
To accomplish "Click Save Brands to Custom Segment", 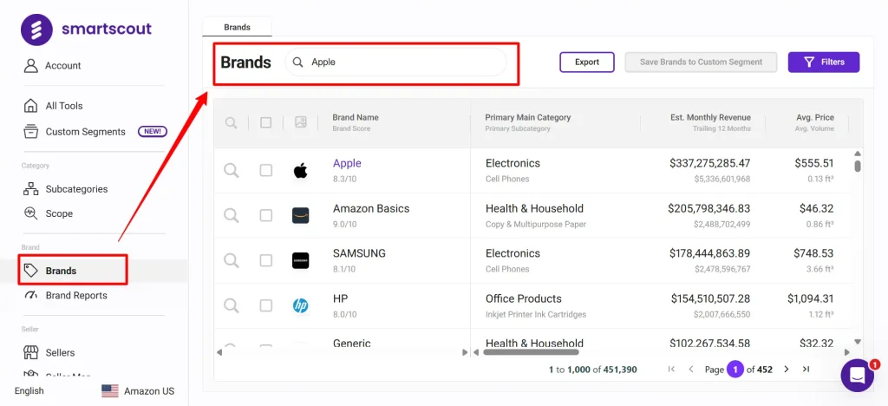I will tap(701, 62).
